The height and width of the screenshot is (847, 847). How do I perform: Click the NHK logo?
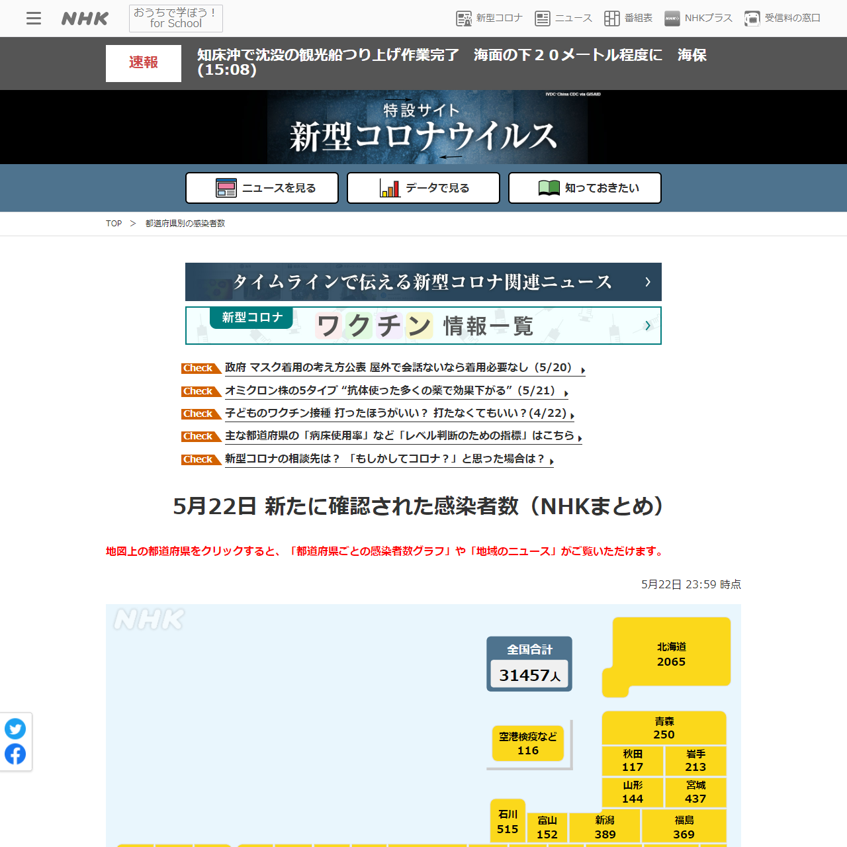85,19
